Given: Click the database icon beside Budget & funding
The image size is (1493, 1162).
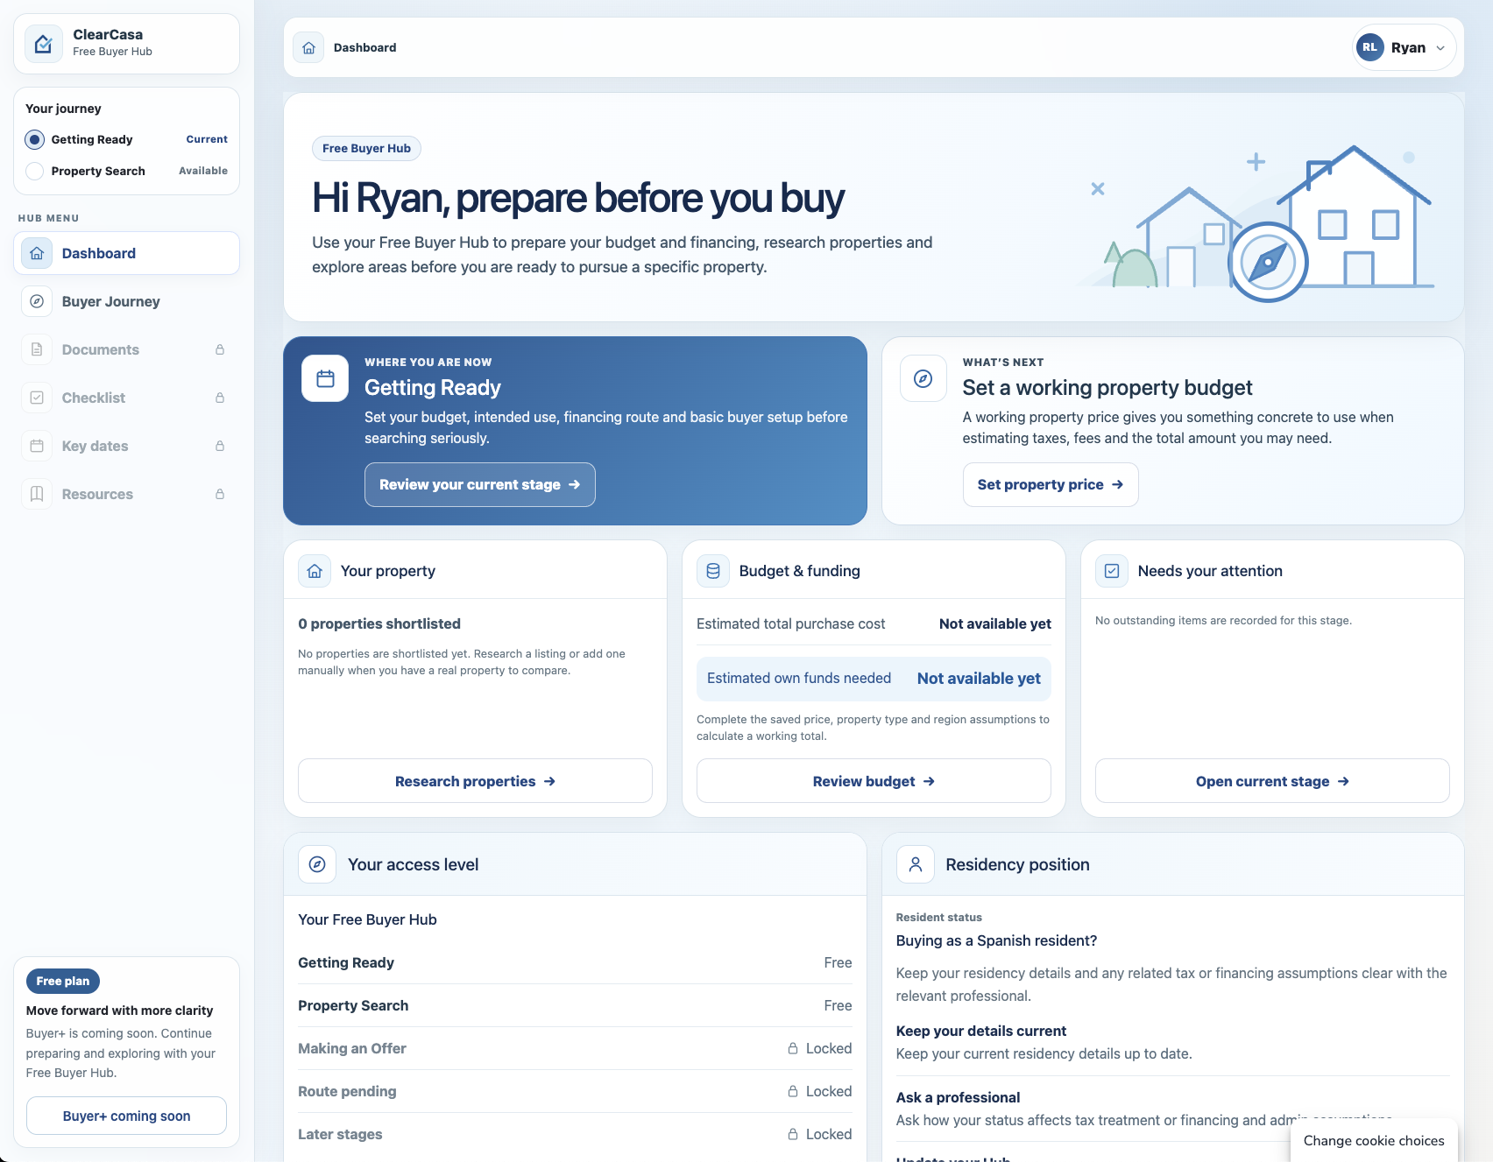Looking at the screenshot, I should click(x=713, y=571).
